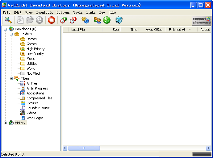The image size is (213, 158).
Task: Select the Work folder
Action: [31, 69]
